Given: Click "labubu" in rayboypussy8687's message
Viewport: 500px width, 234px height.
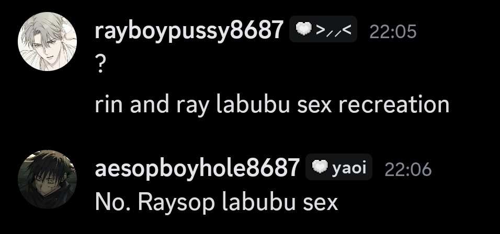Looking at the screenshot, I should point(253,104).
